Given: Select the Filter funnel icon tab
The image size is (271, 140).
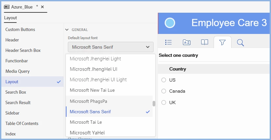Looking at the screenshot, I should coord(222,42).
